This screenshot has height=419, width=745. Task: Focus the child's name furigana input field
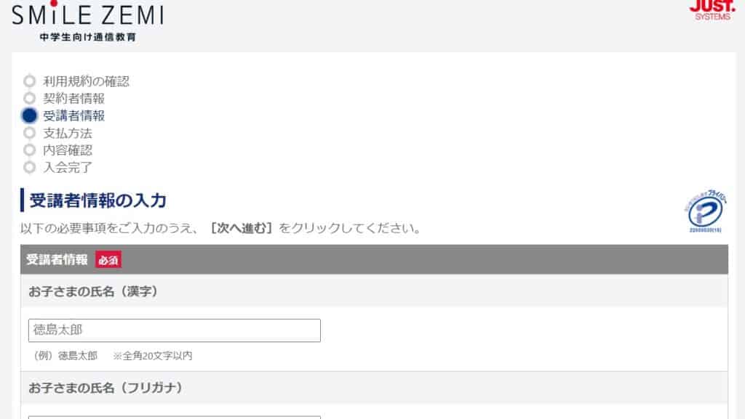pyautogui.click(x=175, y=417)
